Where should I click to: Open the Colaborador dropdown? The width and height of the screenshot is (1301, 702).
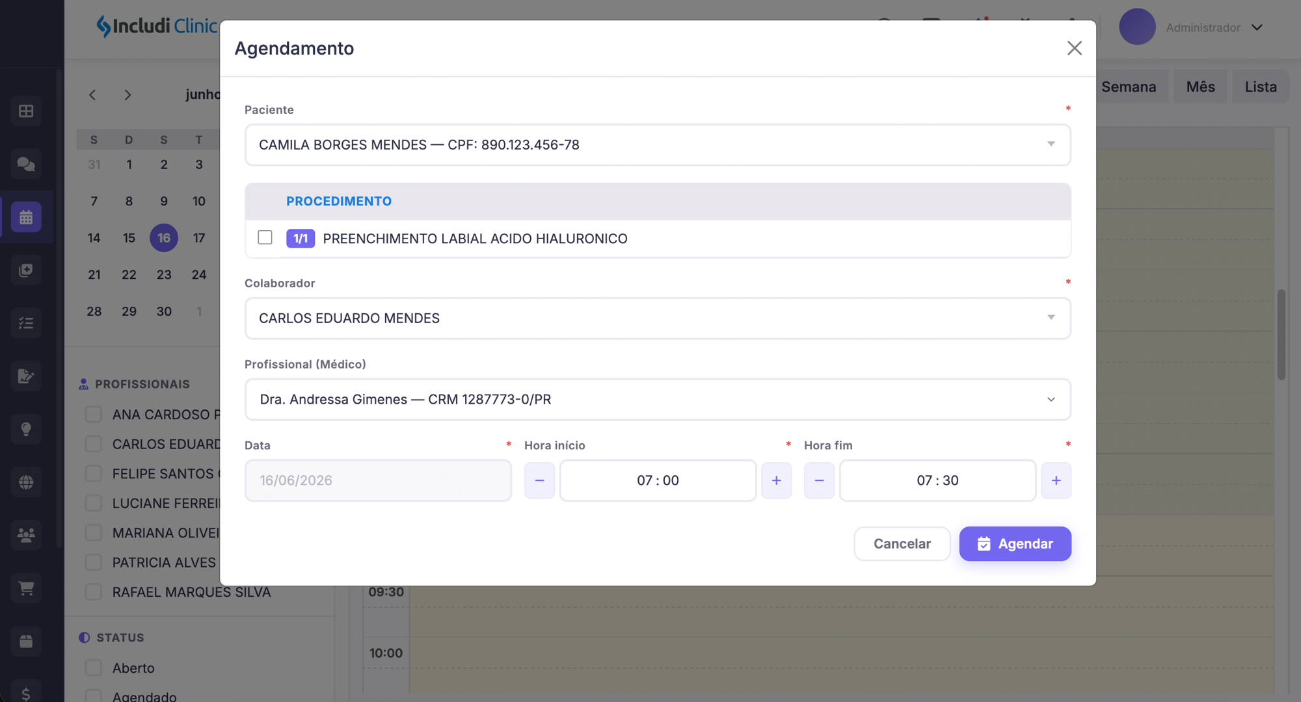click(658, 318)
